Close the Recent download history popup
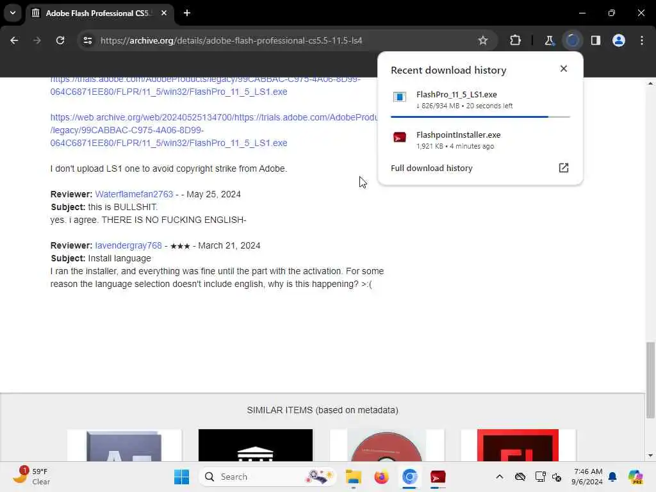The image size is (656, 492). pyautogui.click(x=564, y=69)
